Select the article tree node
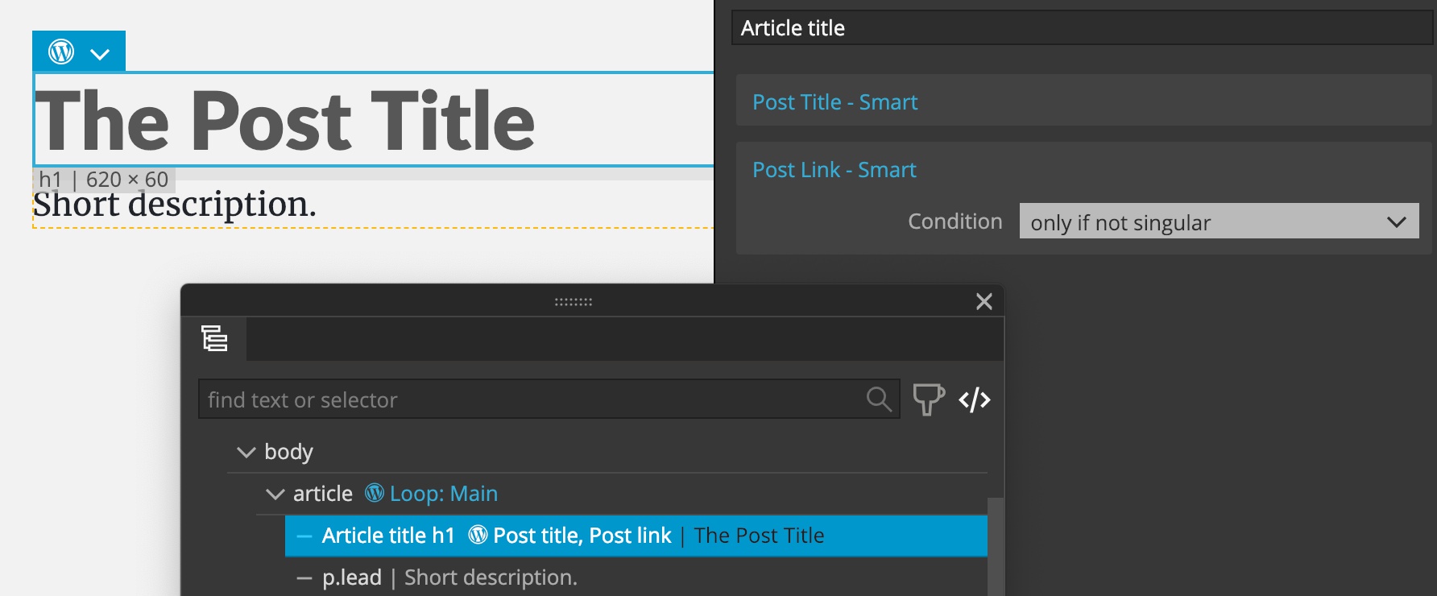Screen dimensions: 1437x596 [322, 494]
